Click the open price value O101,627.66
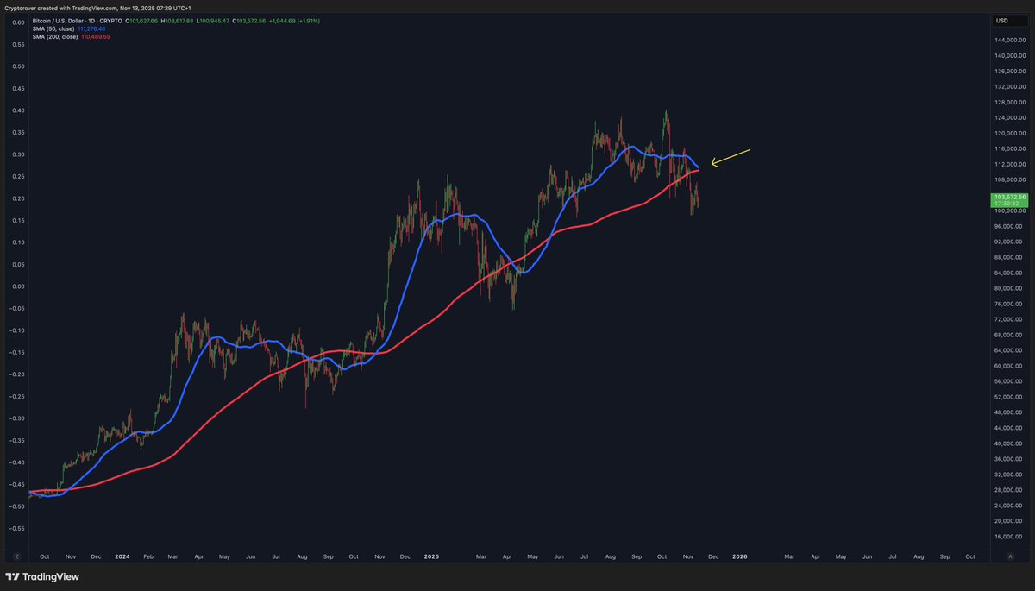The image size is (1035, 591). pyautogui.click(x=142, y=20)
